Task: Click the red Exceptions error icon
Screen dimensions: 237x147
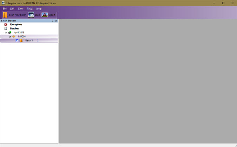Action: [6, 25]
